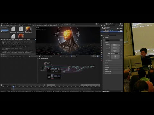Click the view layer icon beside ViewLayer
The height and width of the screenshot is (115, 154).
pyautogui.click(x=110, y=24)
